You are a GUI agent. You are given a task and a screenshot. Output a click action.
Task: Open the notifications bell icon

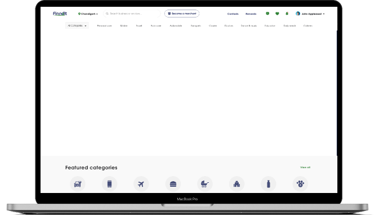point(287,14)
